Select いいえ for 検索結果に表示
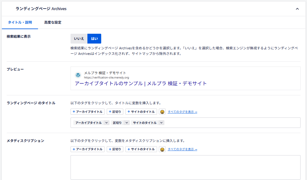307x180 pixels. coord(79,39)
